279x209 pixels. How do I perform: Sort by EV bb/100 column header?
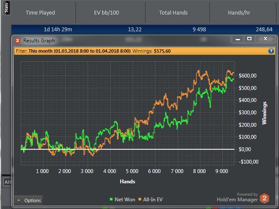click(x=106, y=12)
